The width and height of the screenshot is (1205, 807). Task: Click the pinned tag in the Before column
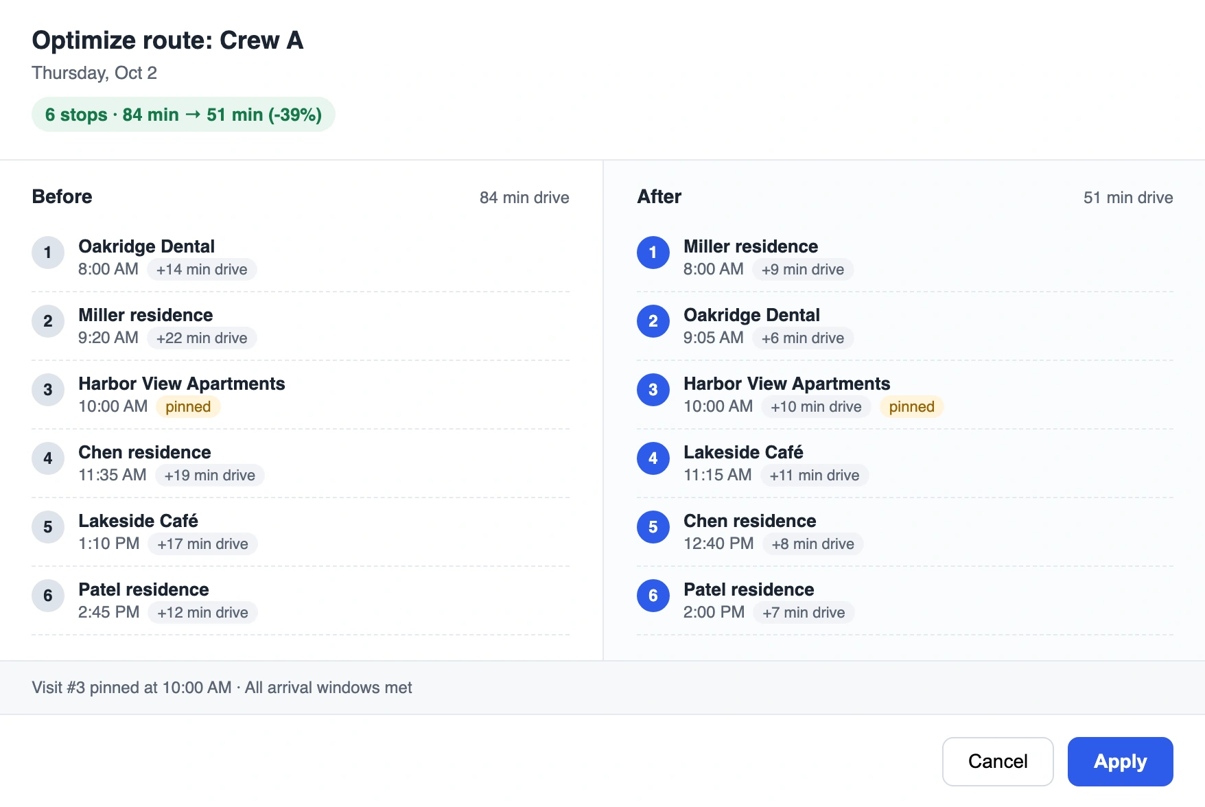188,407
